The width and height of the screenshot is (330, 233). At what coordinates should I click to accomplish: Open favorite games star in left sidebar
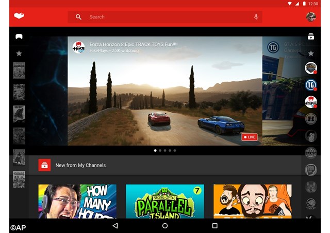pos(19,53)
